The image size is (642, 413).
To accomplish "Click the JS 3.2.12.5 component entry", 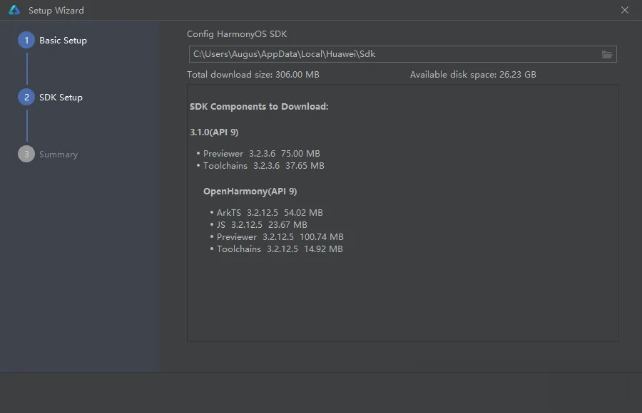I will click(258, 225).
